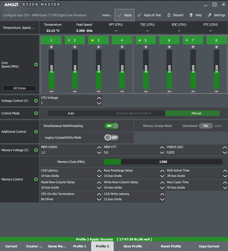Click the Apply & Test icon
Viewport: 228px width, 251px height.
click(x=139, y=15)
